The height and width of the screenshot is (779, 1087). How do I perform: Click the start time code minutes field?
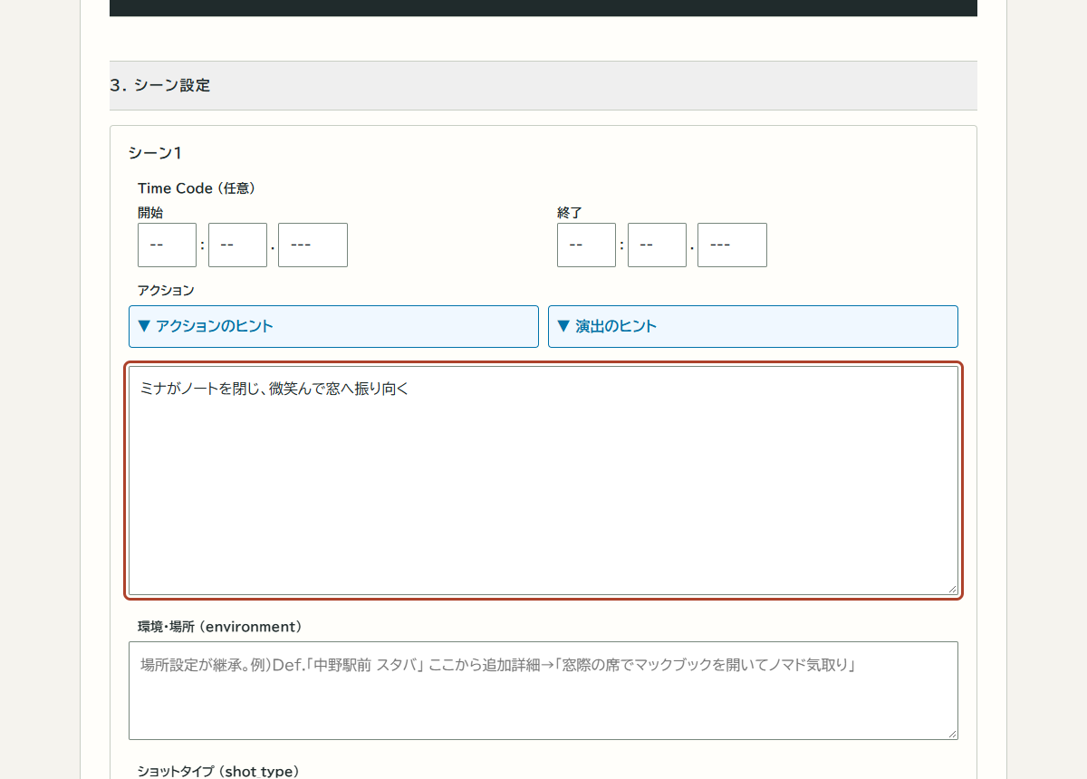167,245
